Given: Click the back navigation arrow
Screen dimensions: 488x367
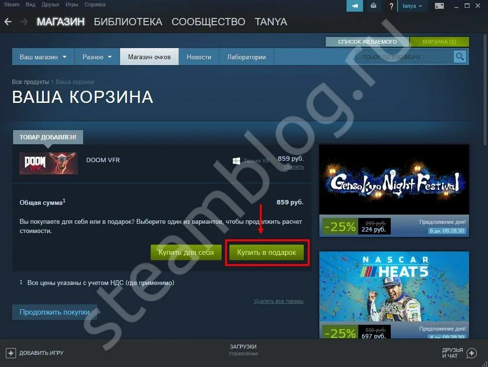Looking at the screenshot, I should tap(8, 22).
